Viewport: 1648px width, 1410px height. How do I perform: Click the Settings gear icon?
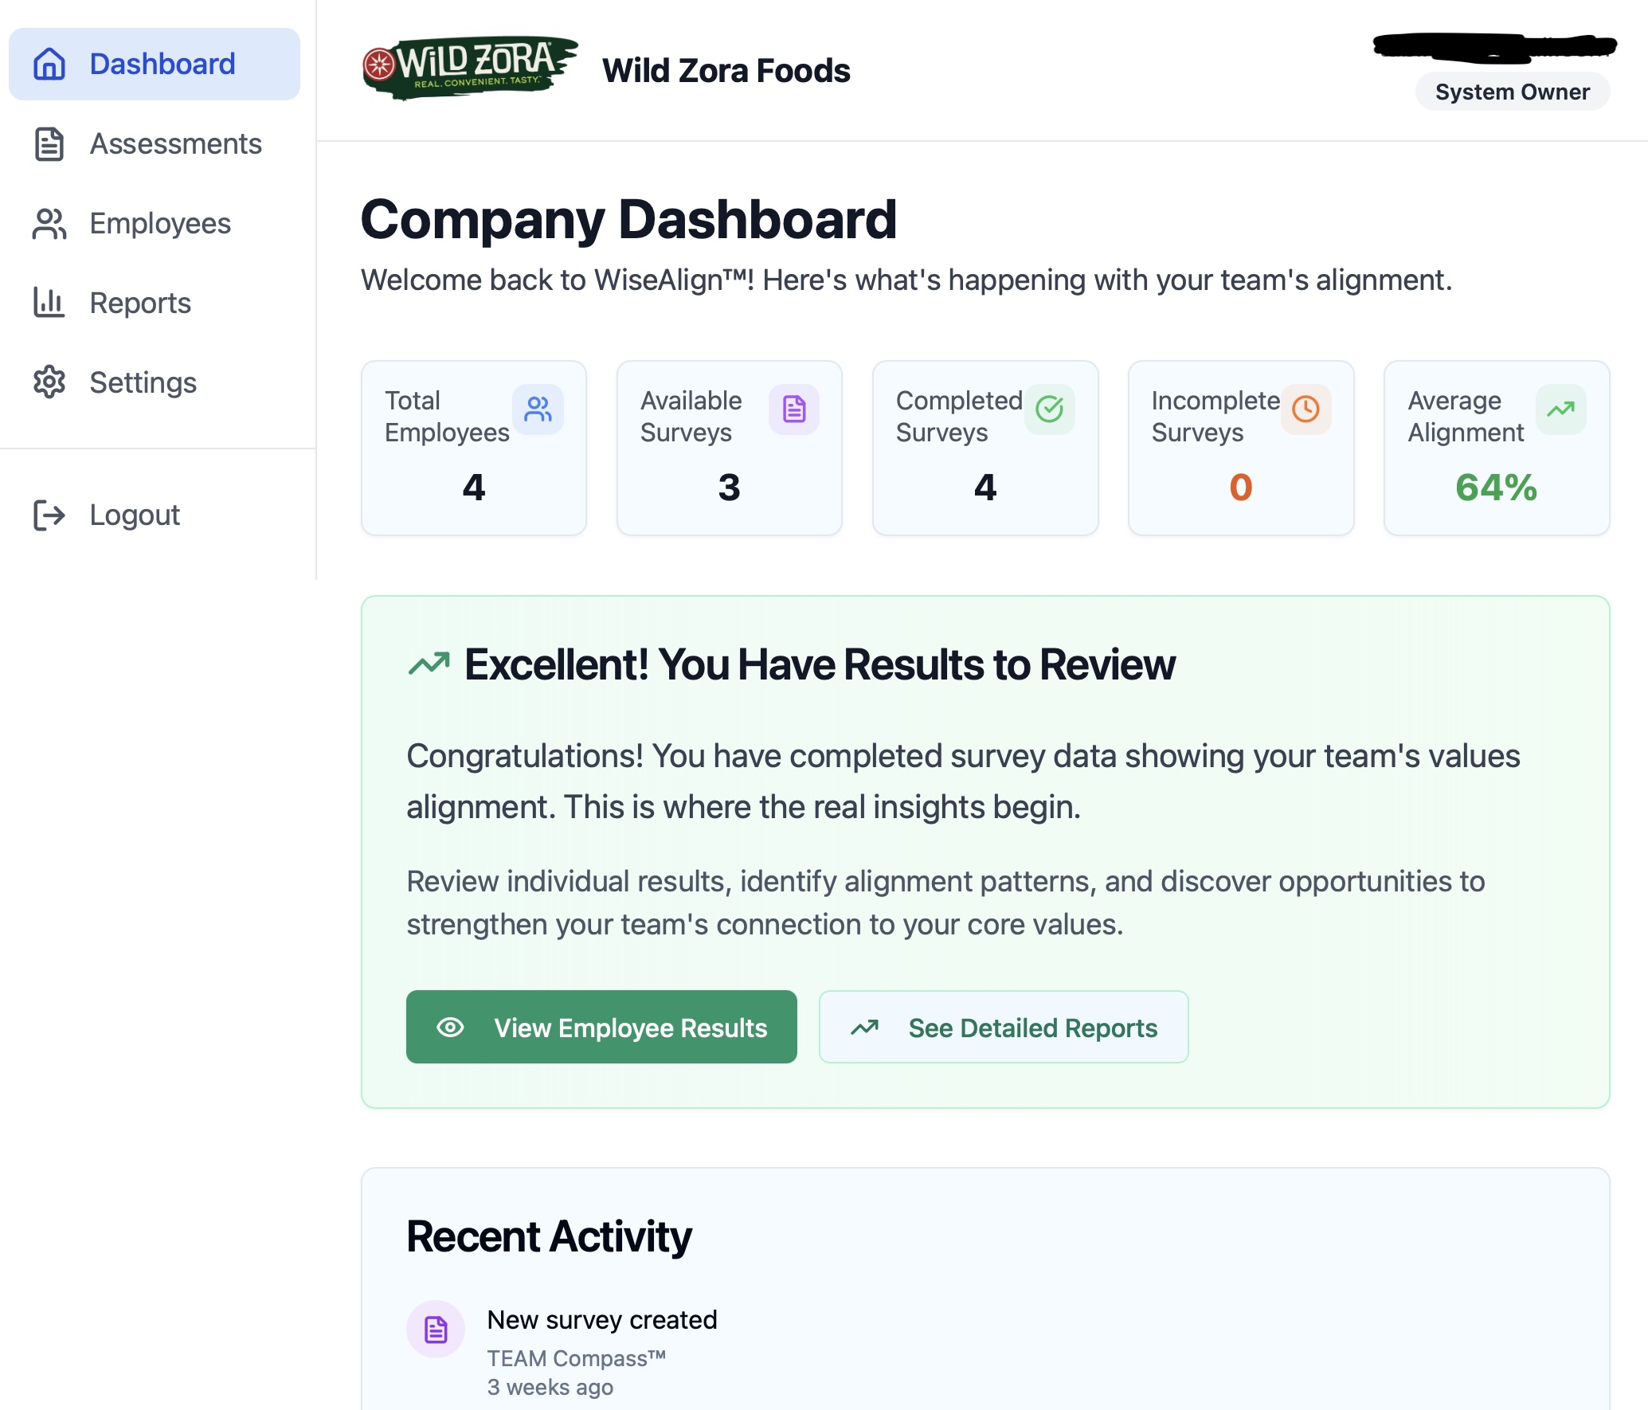(49, 382)
